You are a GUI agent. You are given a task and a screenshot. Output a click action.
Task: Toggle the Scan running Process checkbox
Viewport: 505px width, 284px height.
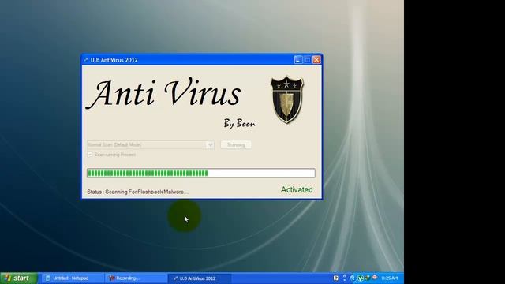click(x=90, y=155)
